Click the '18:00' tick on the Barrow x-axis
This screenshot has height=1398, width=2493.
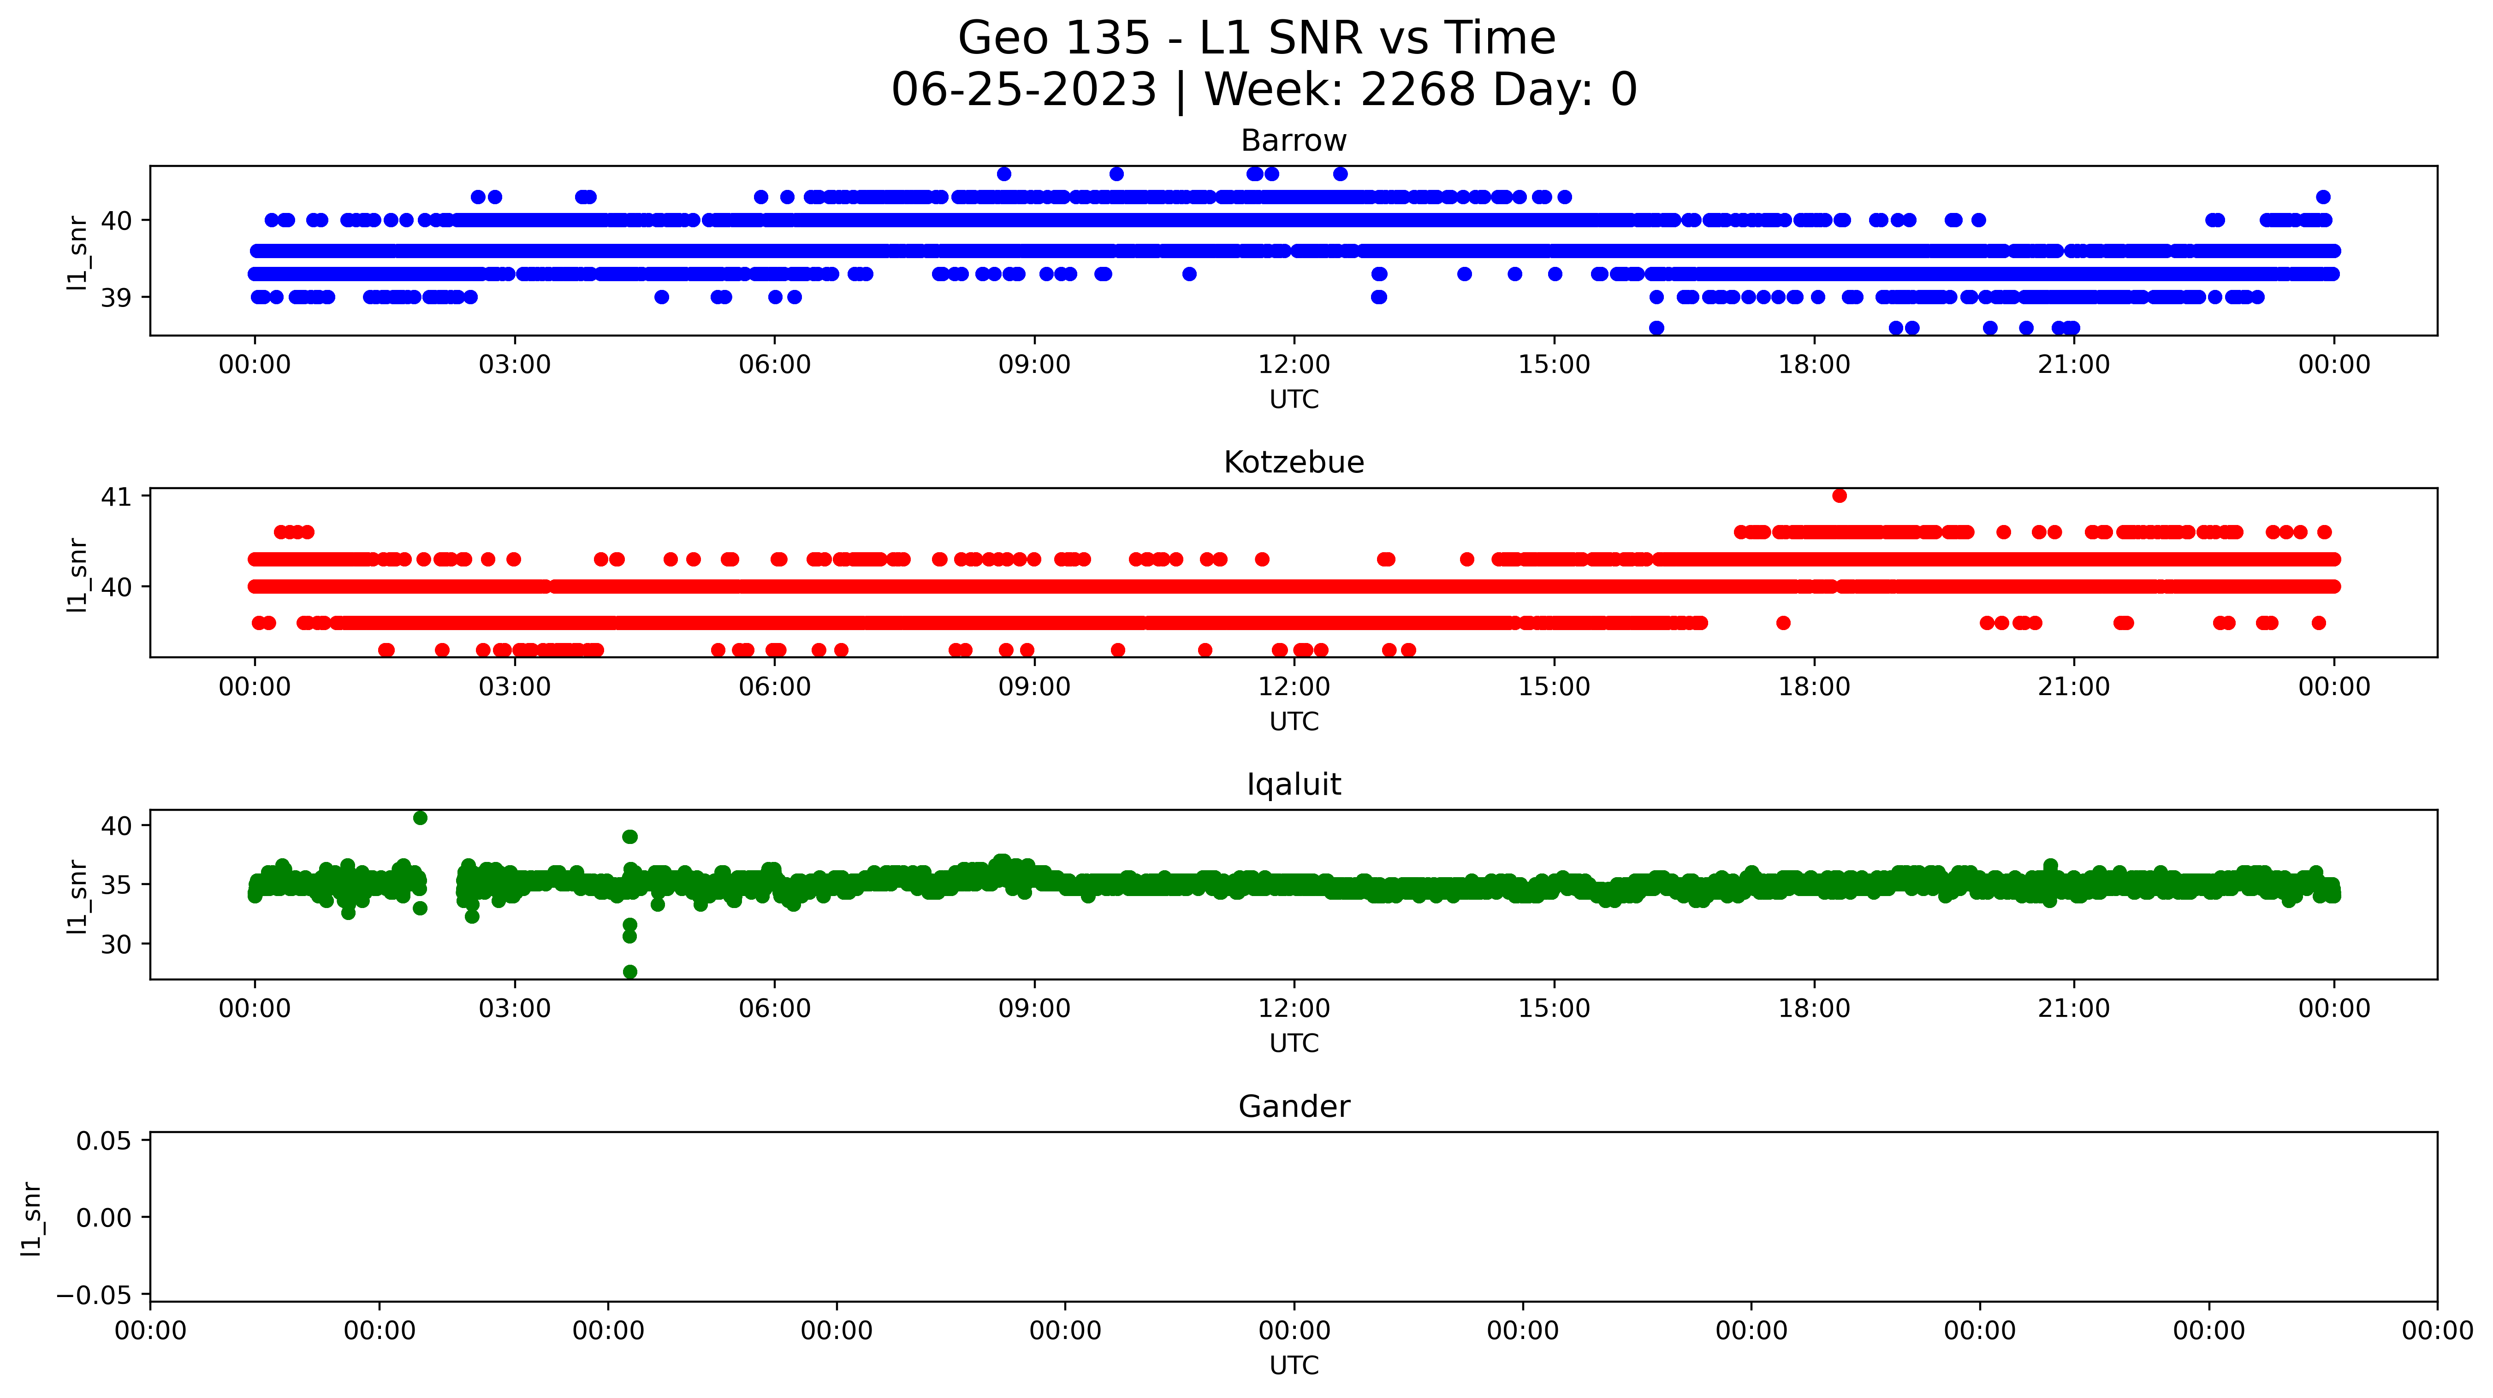pos(1814,365)
